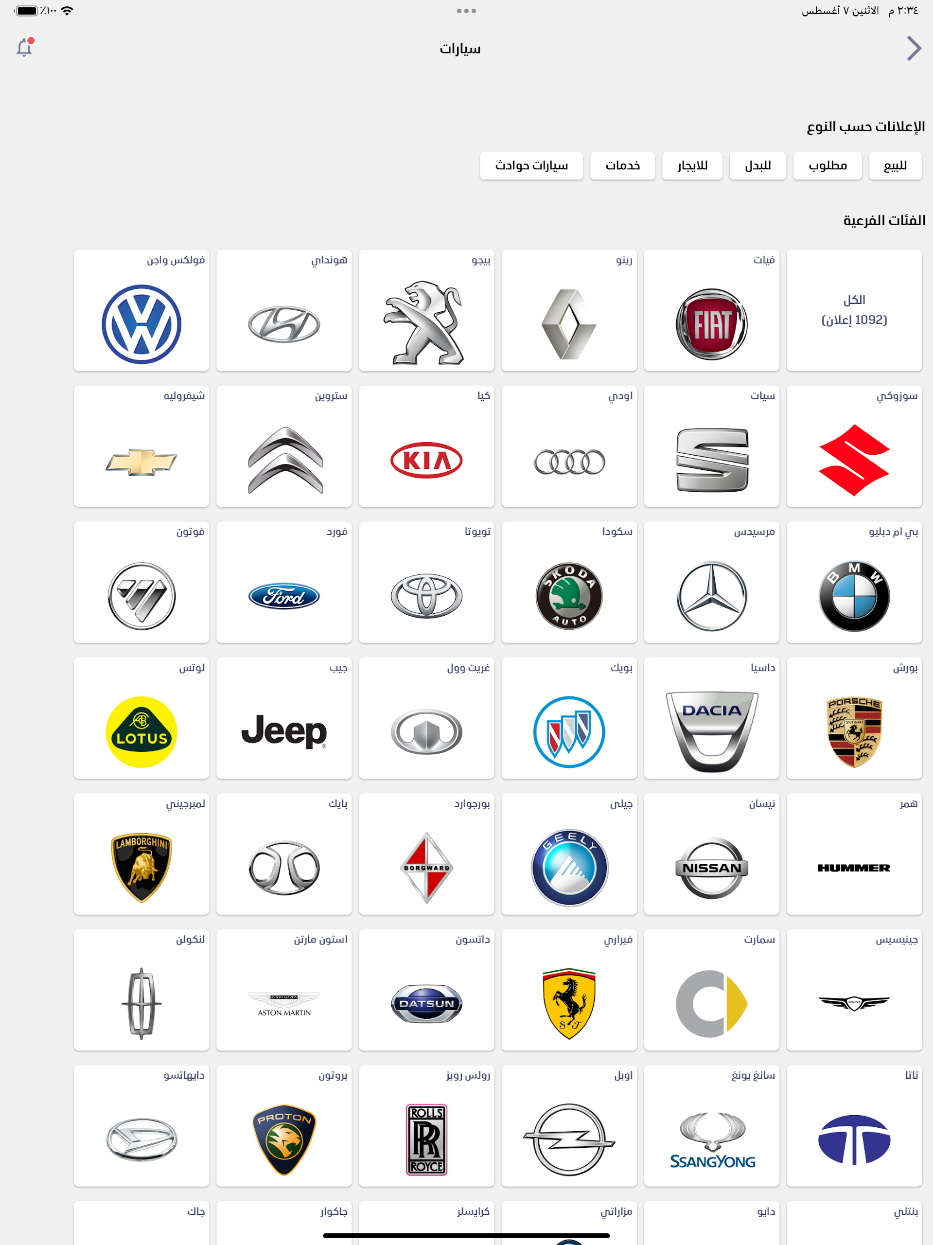Viewport: 933px width, 1245px height.
Task: Filter ads by للبدل
Action: pos(757,166)
